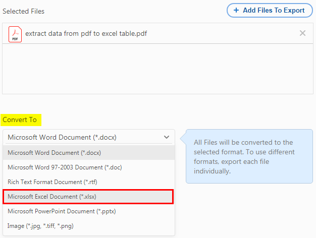Click the Selected Files heading

(x=23, y=11)
